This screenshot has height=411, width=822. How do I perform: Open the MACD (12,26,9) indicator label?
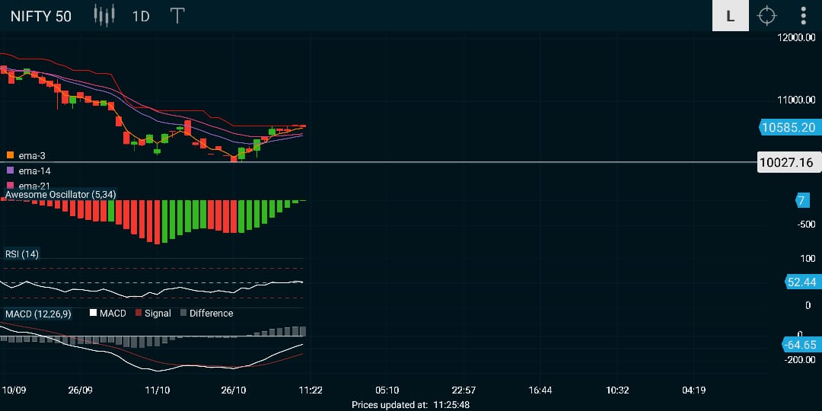tap(38, 314)
